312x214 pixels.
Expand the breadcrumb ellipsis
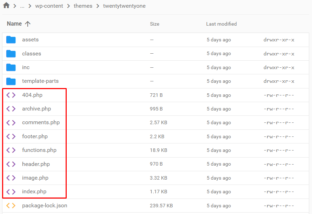coord(22,6)
